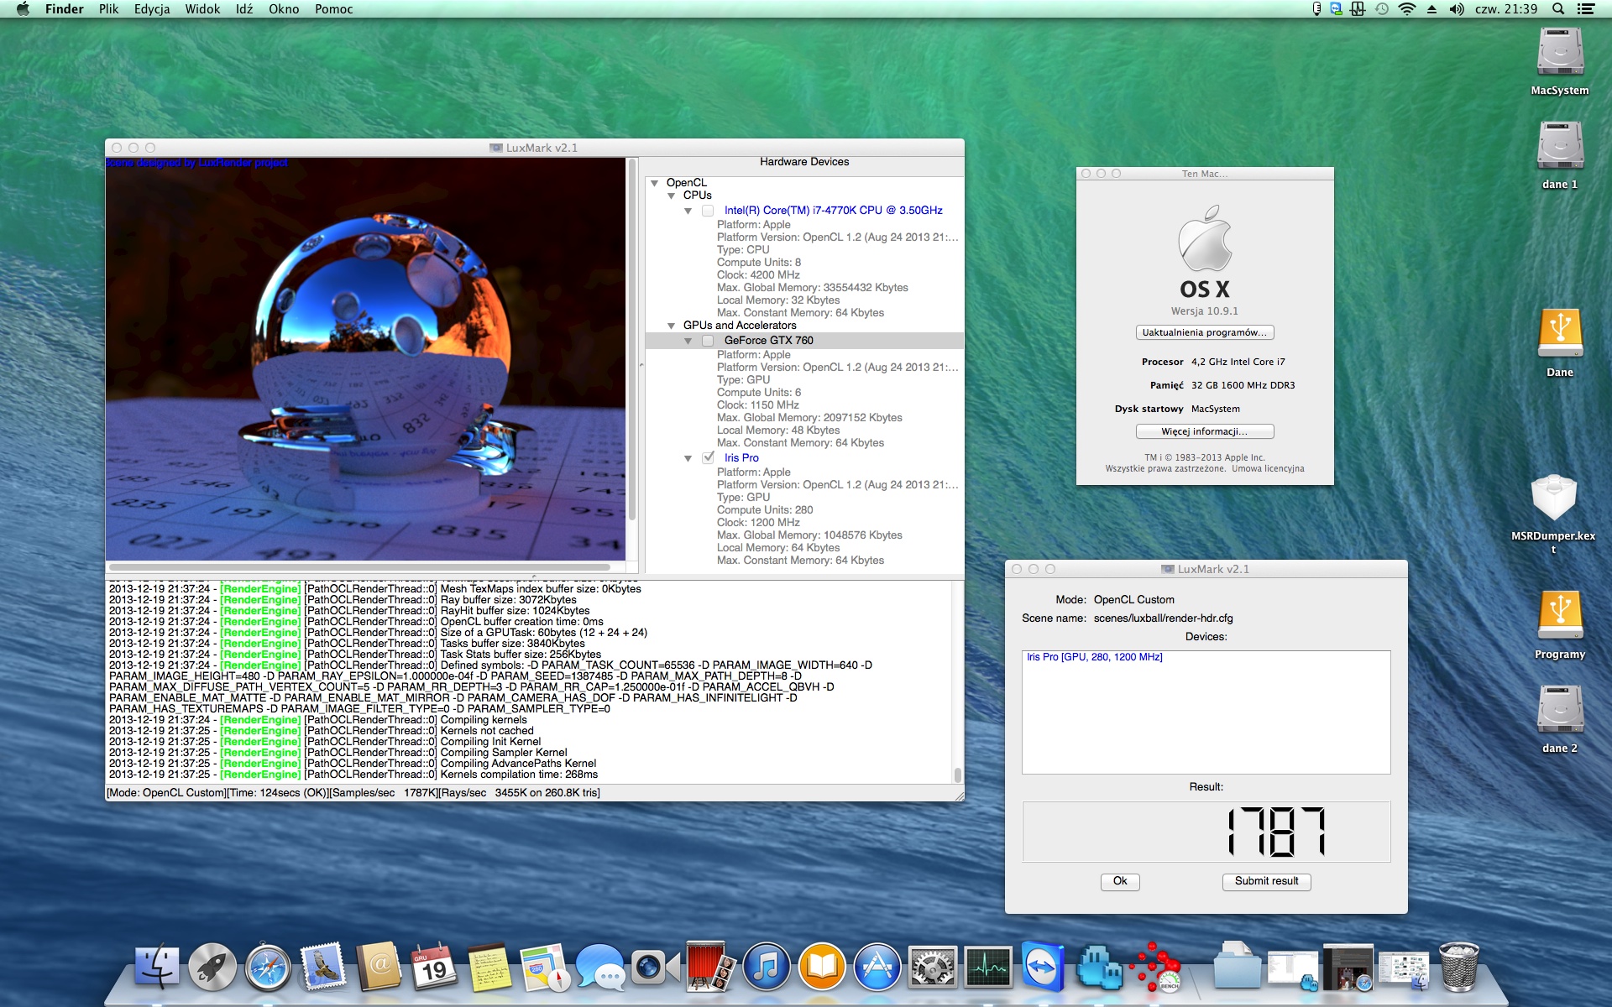Viewport: 1612px width, 1007px height.
Task: Open iTunes music note icon
Action: (767, 967)
